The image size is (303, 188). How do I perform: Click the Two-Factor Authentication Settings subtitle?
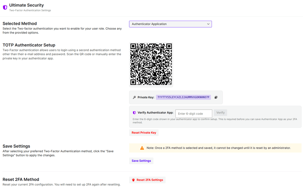30,10
